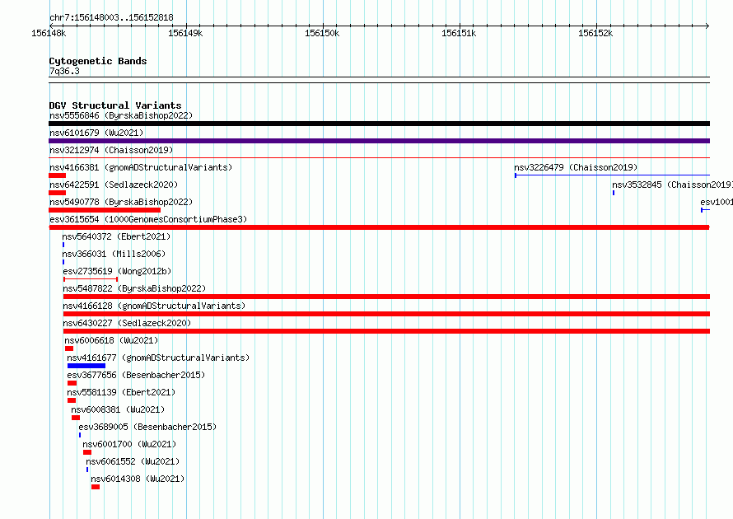Screen dimensions: 733x519
Task: Select the Cytogenetic Bands track title
Action: click(98, 61)
